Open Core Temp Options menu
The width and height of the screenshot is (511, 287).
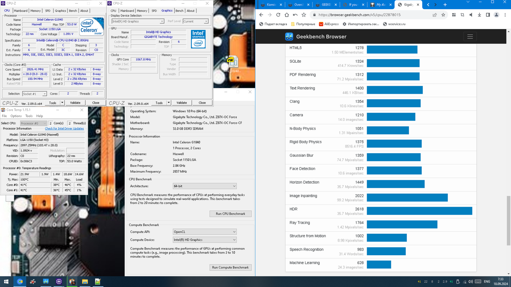point(16,116)
